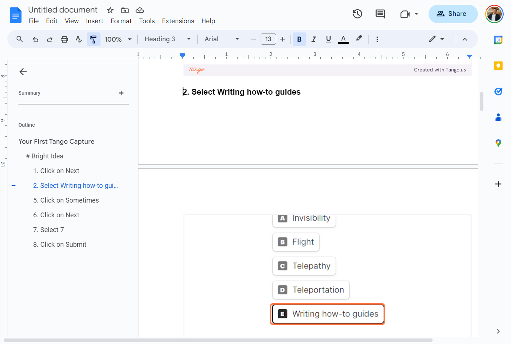
Task: Collapse the toolbar menus with chevron
Action: [465, 39]
